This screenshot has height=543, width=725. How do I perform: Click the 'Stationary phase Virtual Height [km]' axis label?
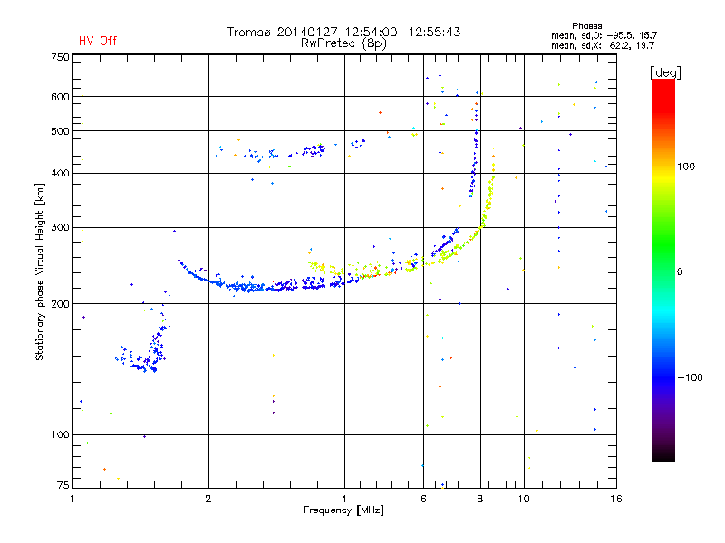40,271
